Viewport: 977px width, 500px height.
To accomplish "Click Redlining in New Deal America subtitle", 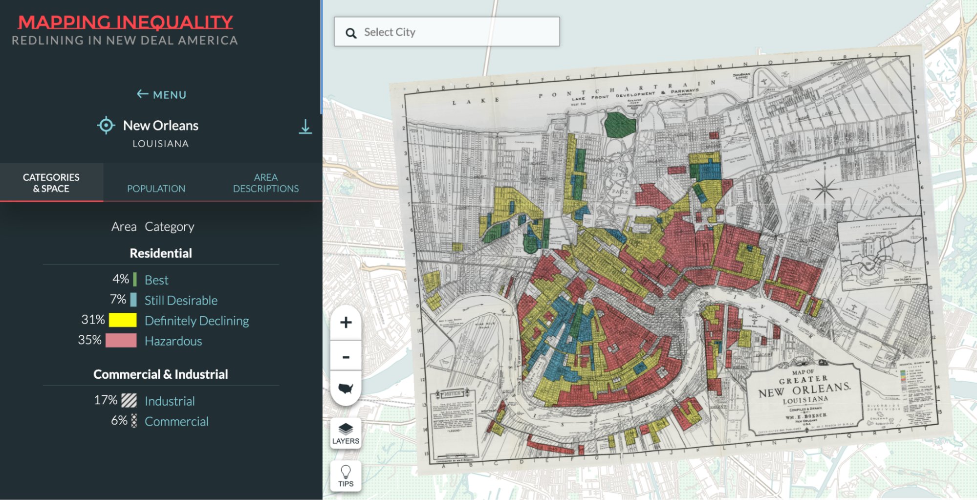I will 125,41.
